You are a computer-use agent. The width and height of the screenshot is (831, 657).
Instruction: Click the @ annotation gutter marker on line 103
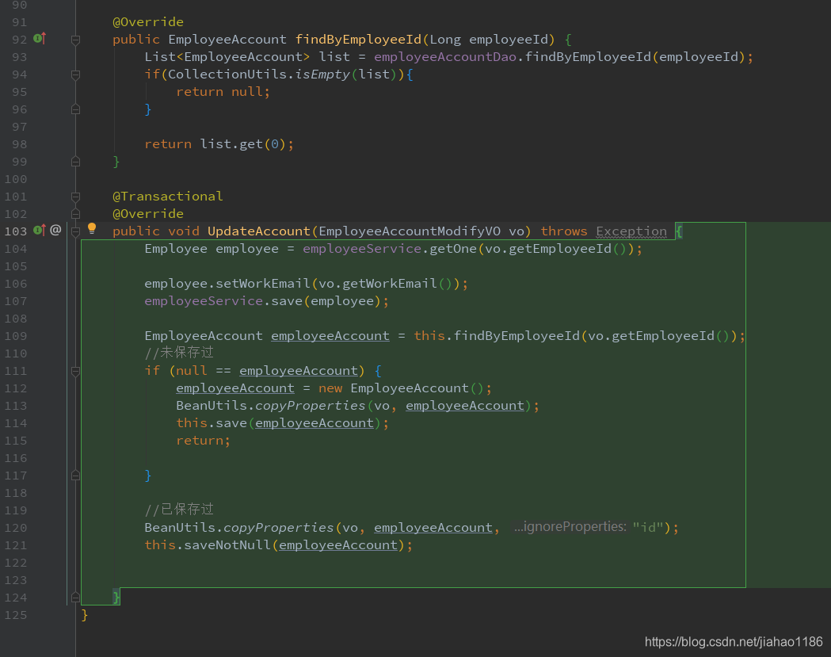coord(55,230)
